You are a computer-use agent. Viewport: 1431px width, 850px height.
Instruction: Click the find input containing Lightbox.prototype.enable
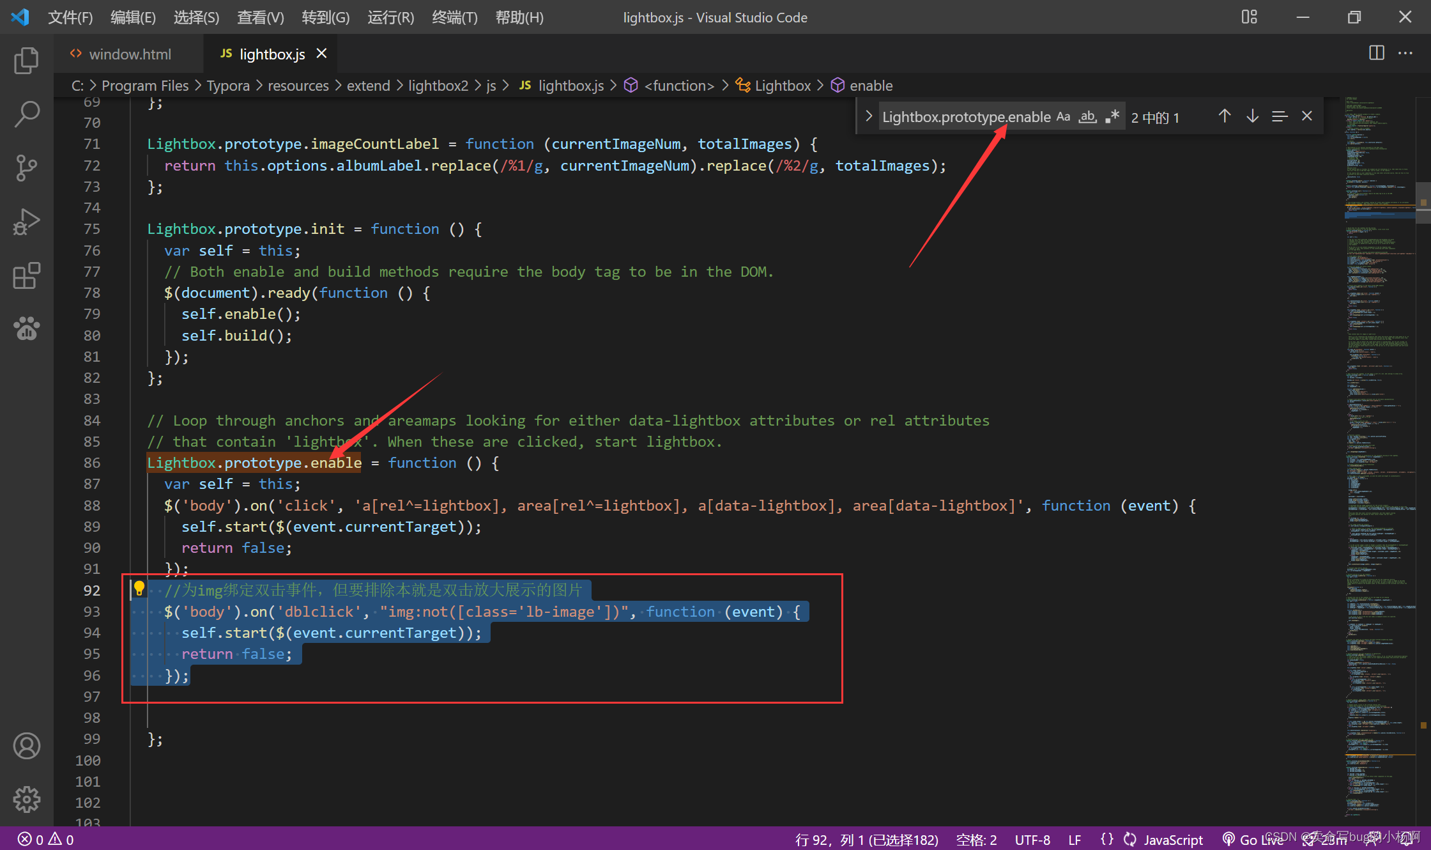[965, 117]
